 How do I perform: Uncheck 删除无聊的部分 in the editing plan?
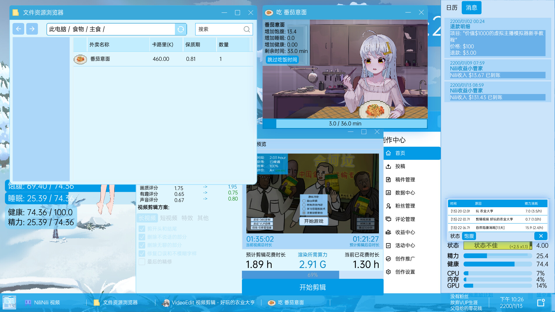pos(142,245)
